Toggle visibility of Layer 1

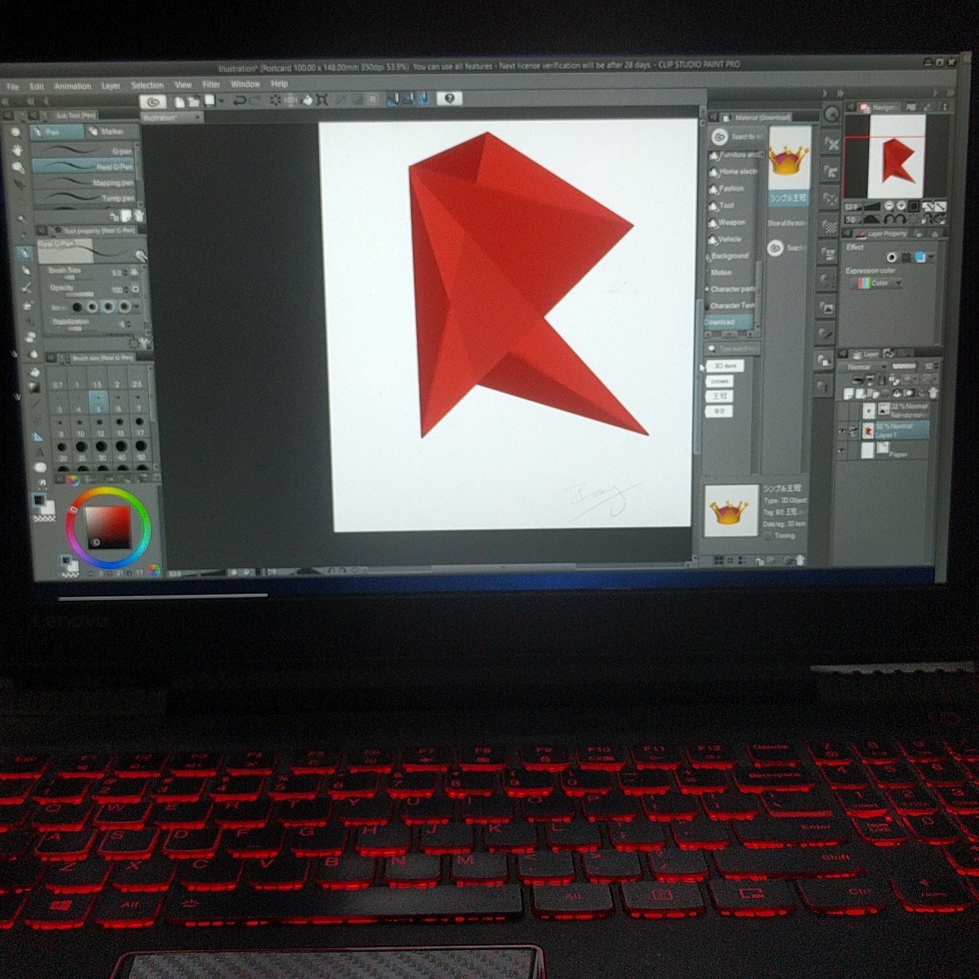pyautogui.click(x=841, y=430)
